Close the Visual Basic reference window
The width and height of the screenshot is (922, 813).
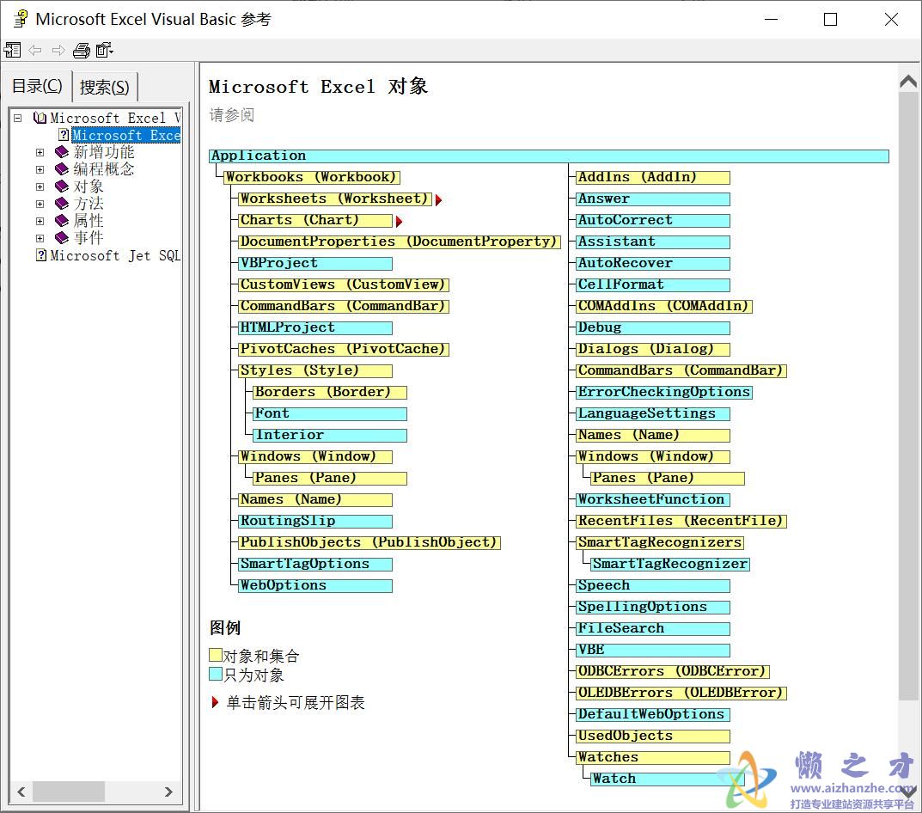891,20
